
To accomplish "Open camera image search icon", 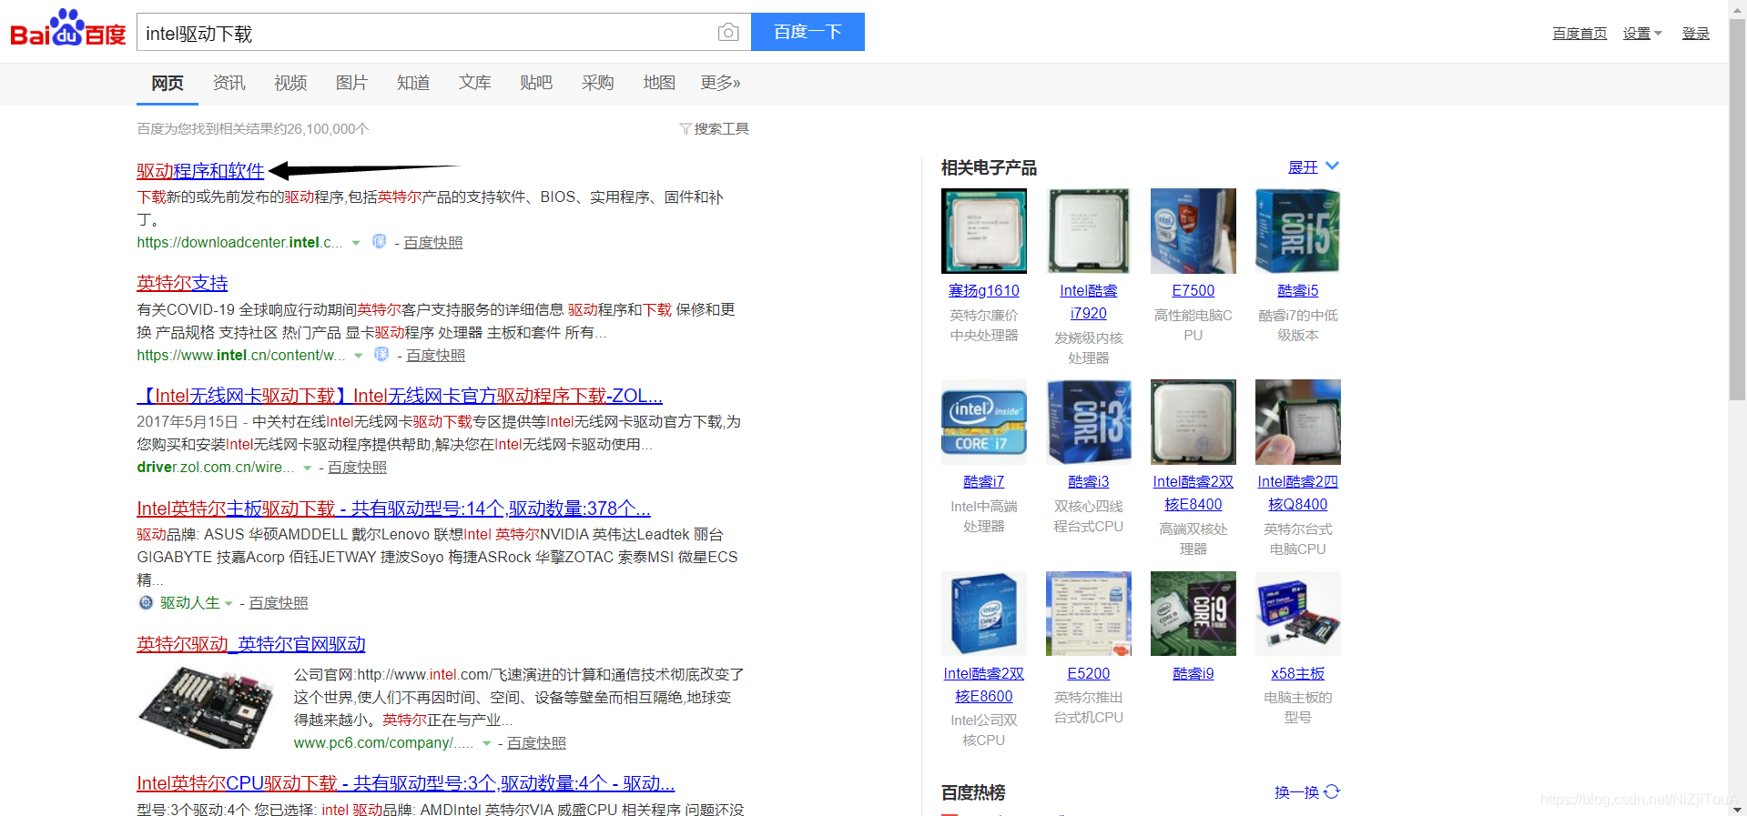I will coord(728,33).
